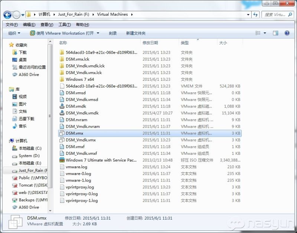The height and width of the screenshot is (233, 297).
Task: Select 最近访问的位置 in sidebar
Action: click(32, 67)
